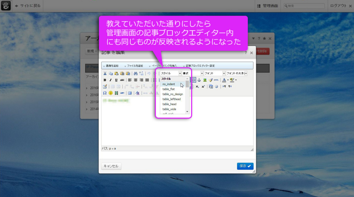Open the 書式 format dropdown

click(x=193, y=73)
